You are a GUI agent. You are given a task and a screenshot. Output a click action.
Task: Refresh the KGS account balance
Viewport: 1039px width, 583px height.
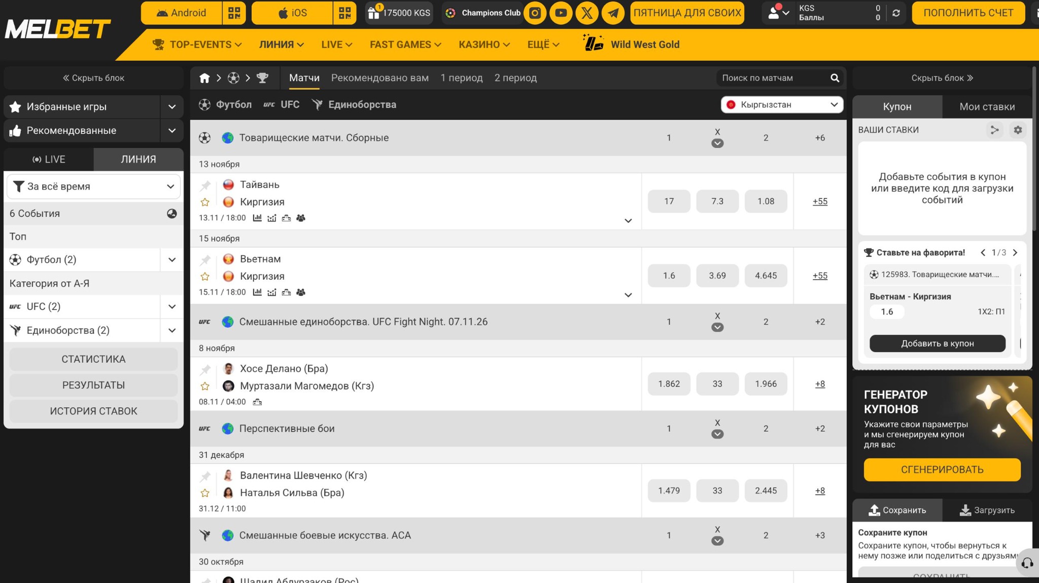(896, 13)
